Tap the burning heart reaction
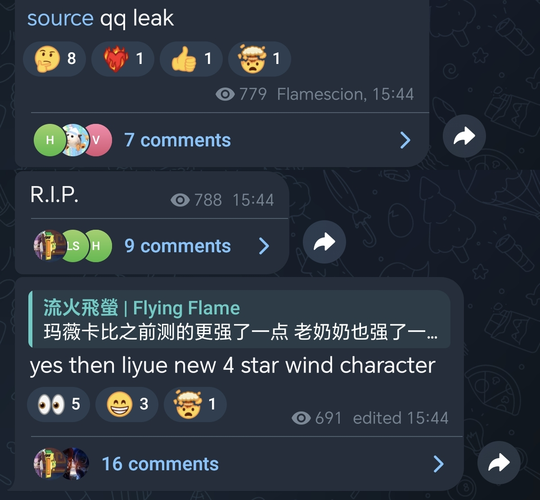540x500 pixels. (x=123, y=59)
